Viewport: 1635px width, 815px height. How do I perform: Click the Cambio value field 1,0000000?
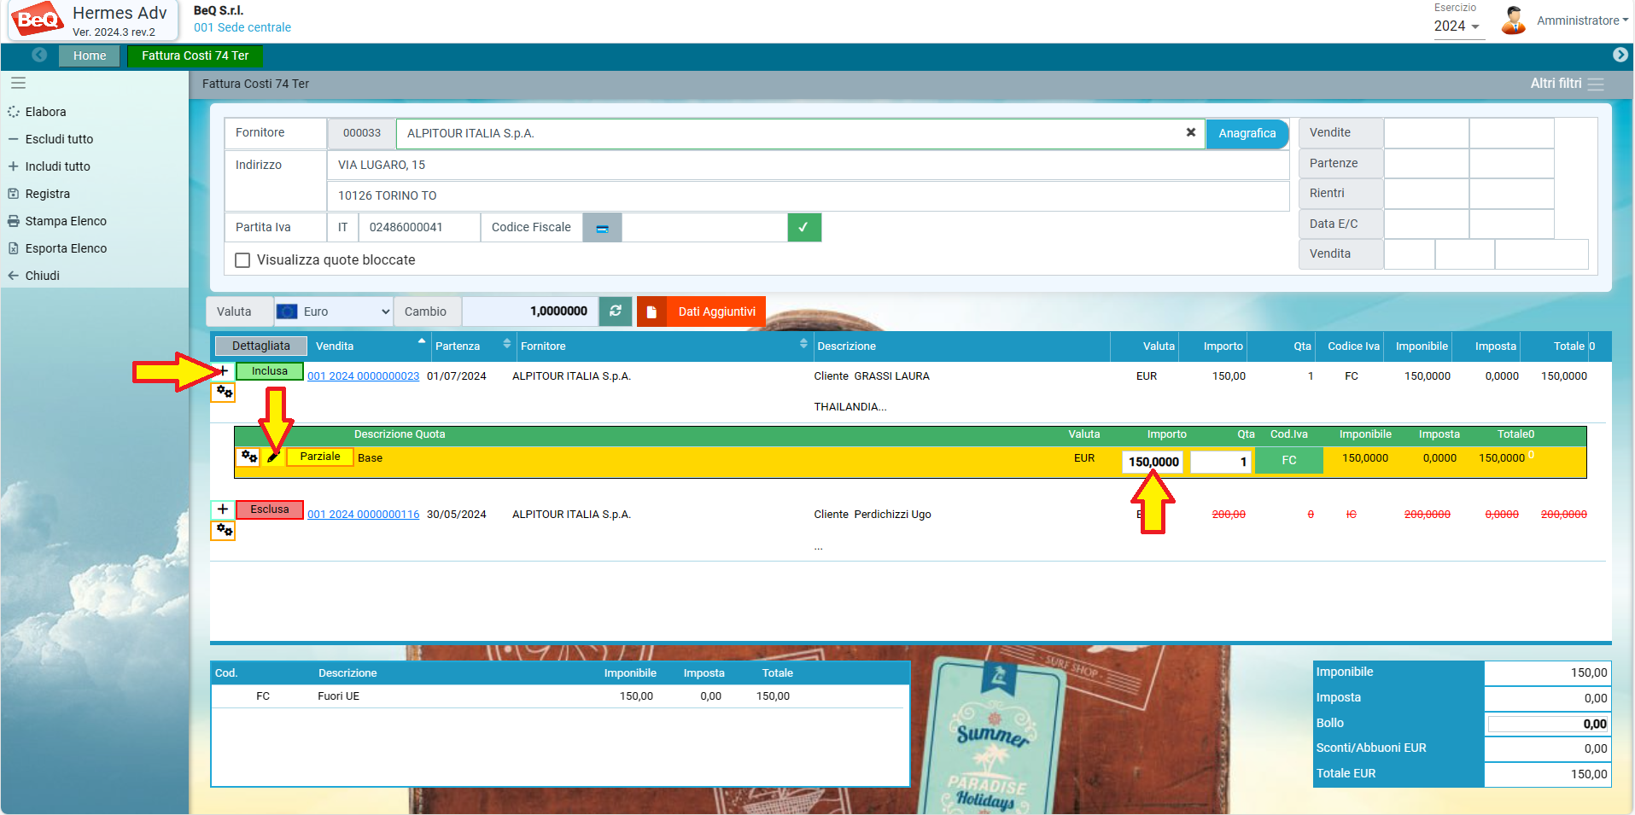point(530,311)
